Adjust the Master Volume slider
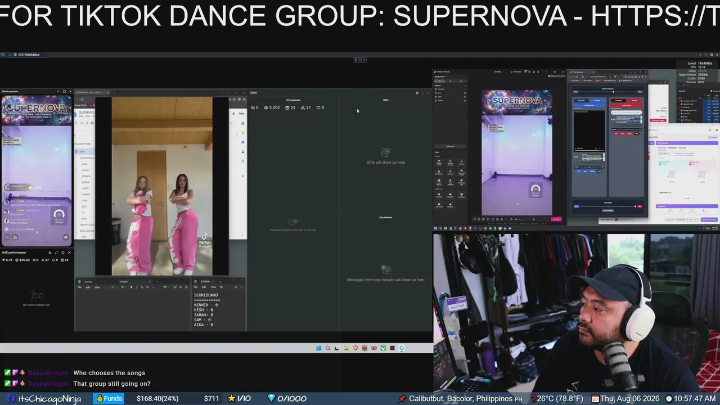The width and height of the screenshot is (720, 405). coord(607,91)
